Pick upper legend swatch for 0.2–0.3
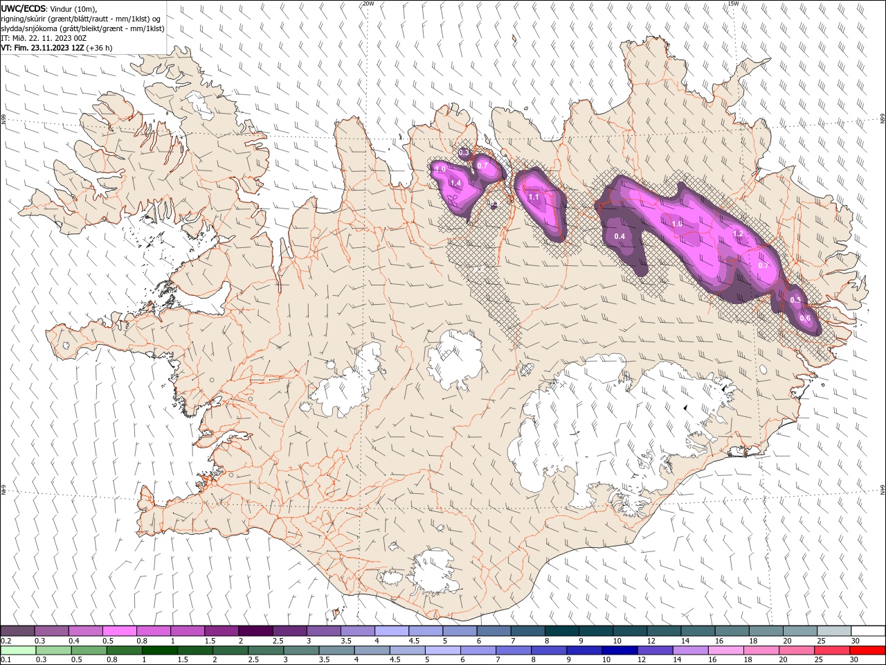The width and height of the screenshot is (886, 665). [17, 631]
